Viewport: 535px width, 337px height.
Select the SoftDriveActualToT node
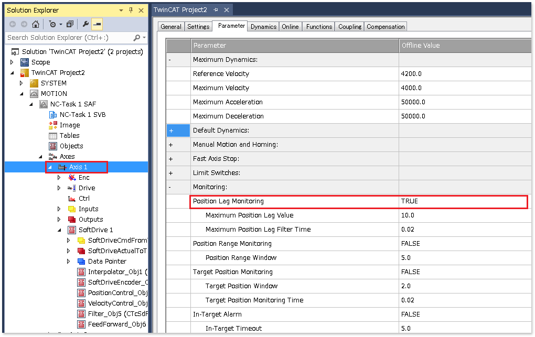pyautogui.click(x=117, y=251)
